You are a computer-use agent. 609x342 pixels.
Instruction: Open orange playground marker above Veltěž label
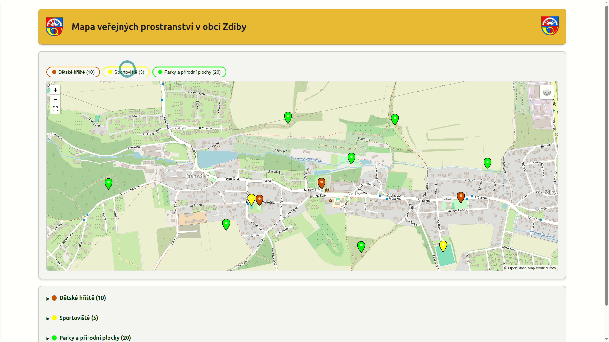[322, 183]
